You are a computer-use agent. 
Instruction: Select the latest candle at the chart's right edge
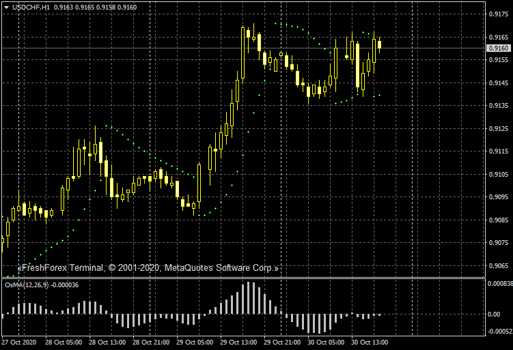380,45
